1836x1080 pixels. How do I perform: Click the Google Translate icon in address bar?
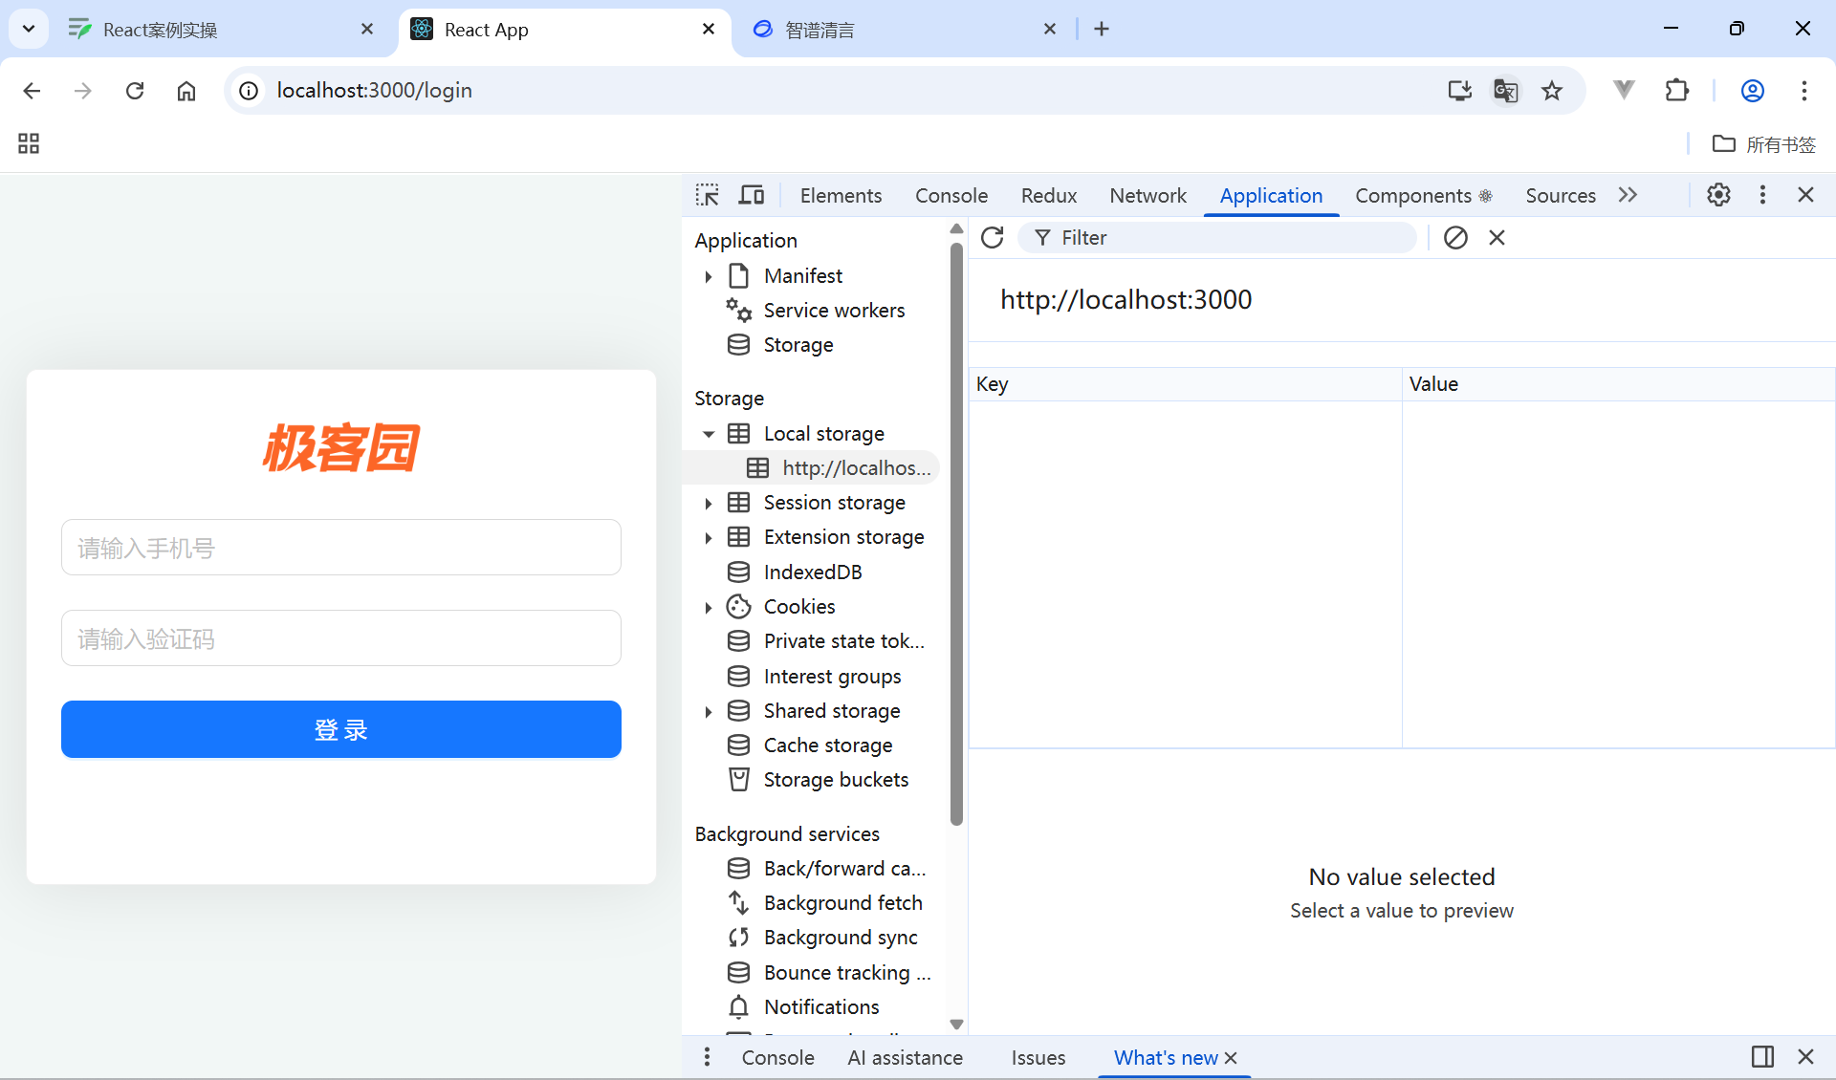1505,91
